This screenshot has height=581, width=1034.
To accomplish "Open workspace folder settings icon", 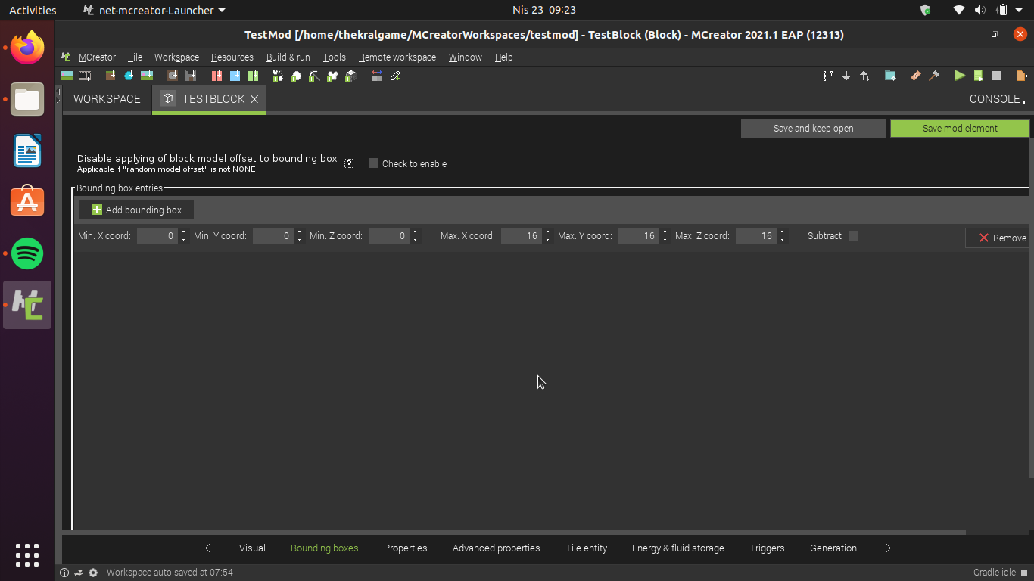I will (x=890, y=76).
